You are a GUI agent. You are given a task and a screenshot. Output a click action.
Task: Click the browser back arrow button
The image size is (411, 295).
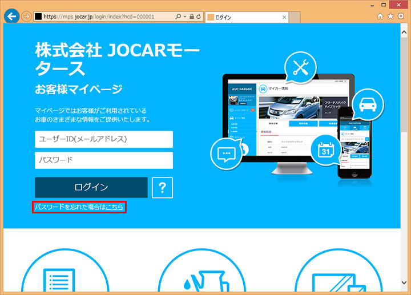11,17
